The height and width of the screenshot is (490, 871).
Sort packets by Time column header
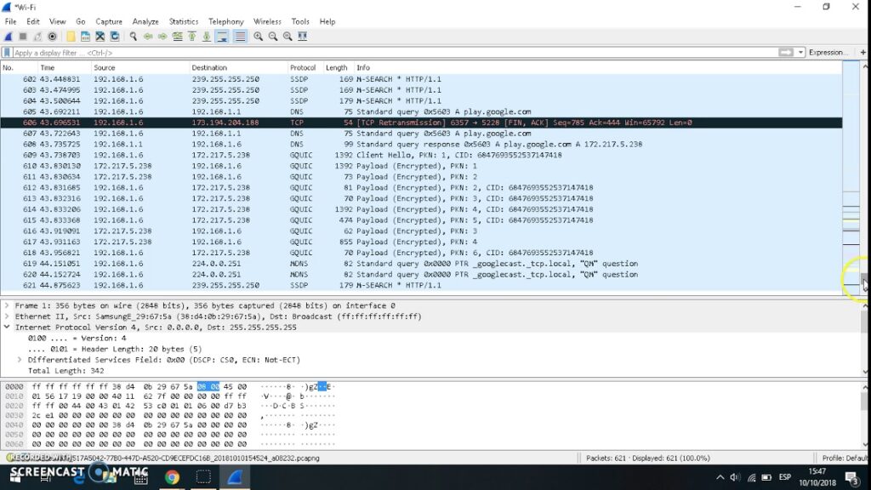coord(65,68)
